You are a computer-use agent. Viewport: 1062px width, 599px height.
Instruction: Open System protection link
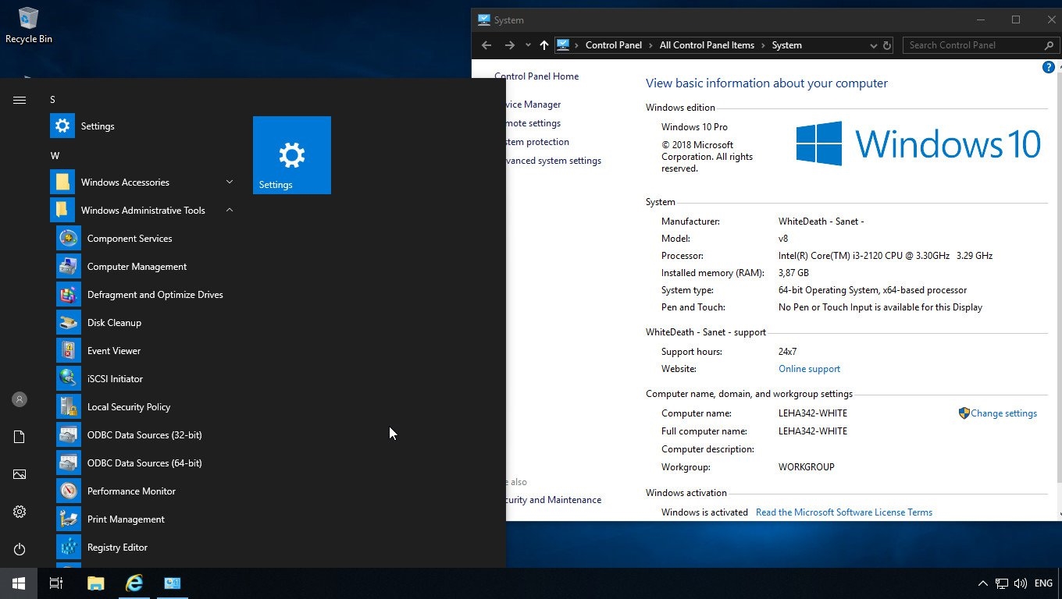point(537,142)
